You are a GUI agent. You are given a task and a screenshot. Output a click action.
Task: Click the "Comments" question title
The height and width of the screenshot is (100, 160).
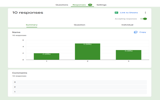coord(20,73)
